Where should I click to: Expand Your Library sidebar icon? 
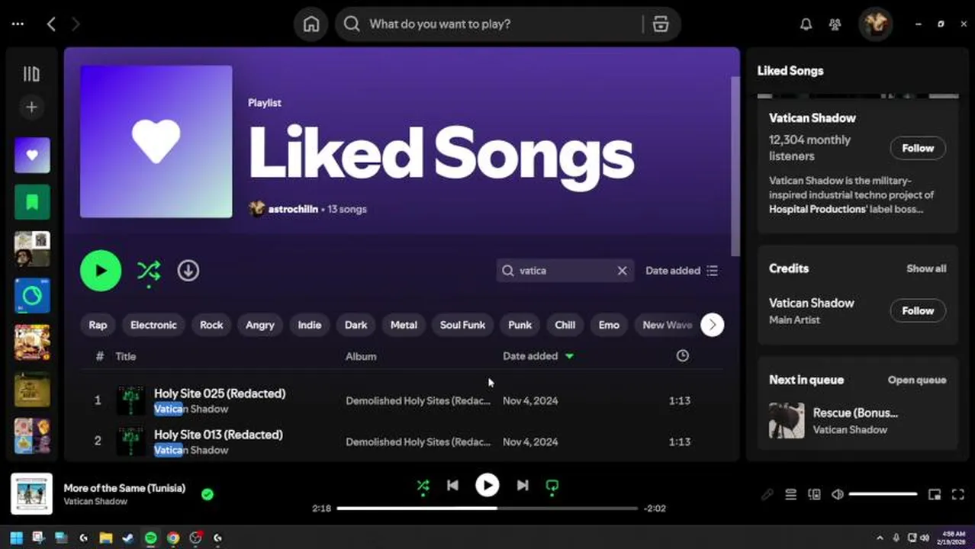click(x=31, y=73)
